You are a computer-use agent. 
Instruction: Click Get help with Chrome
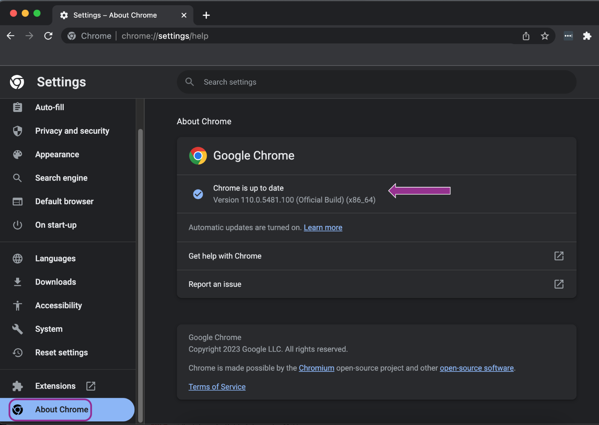(225, 256)
